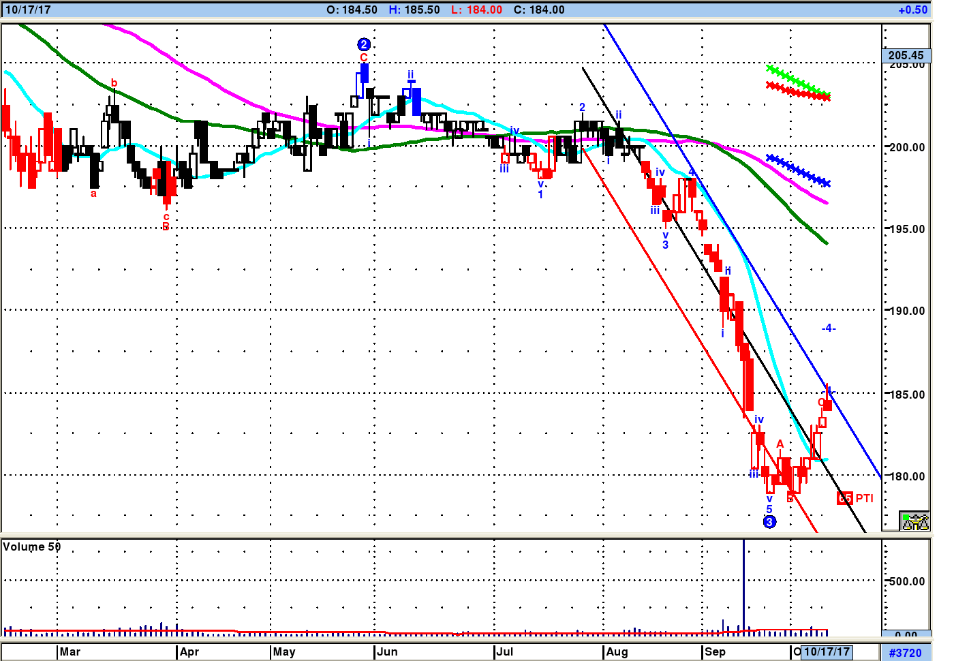Click the circled wave 2 label at the top
The height and width of the screenshot is (661, 954).
pyautogui.click(x=363, y=44)
